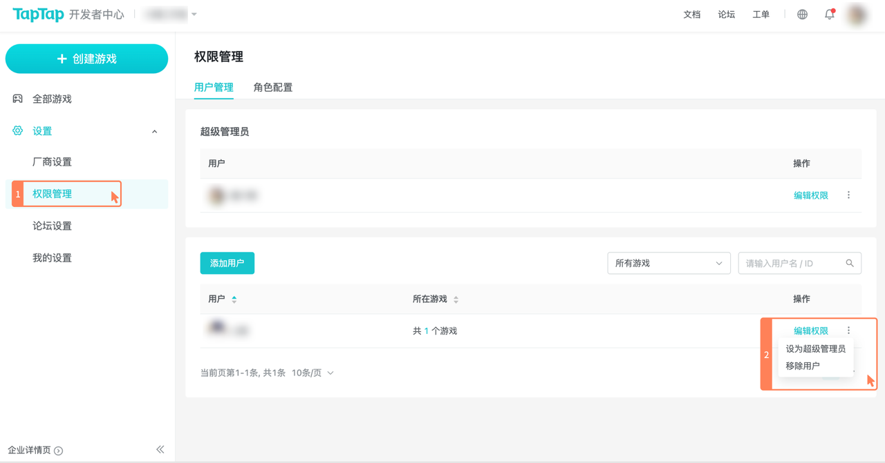Open the 文档 link
Viewport: 885px width, 463px height.
click(x=692, y=14)
